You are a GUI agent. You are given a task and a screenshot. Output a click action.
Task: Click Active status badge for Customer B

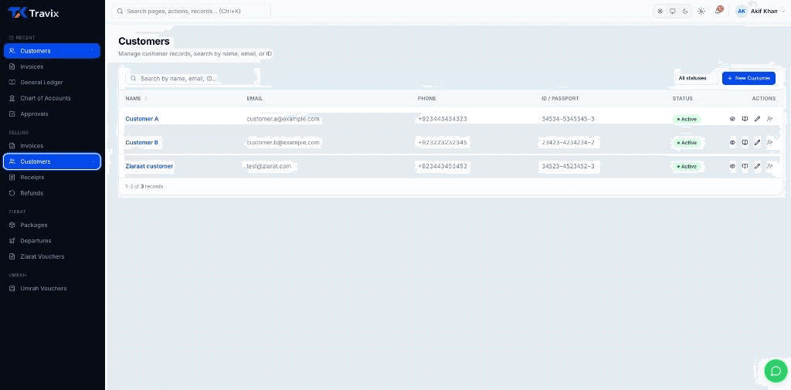point(687,143)
